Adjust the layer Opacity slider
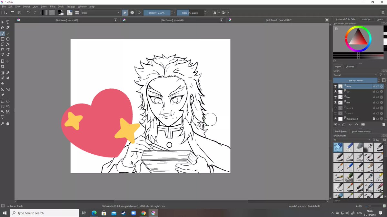Image resolution: width=387 pixels, height=217 pixels. point(355,80)
